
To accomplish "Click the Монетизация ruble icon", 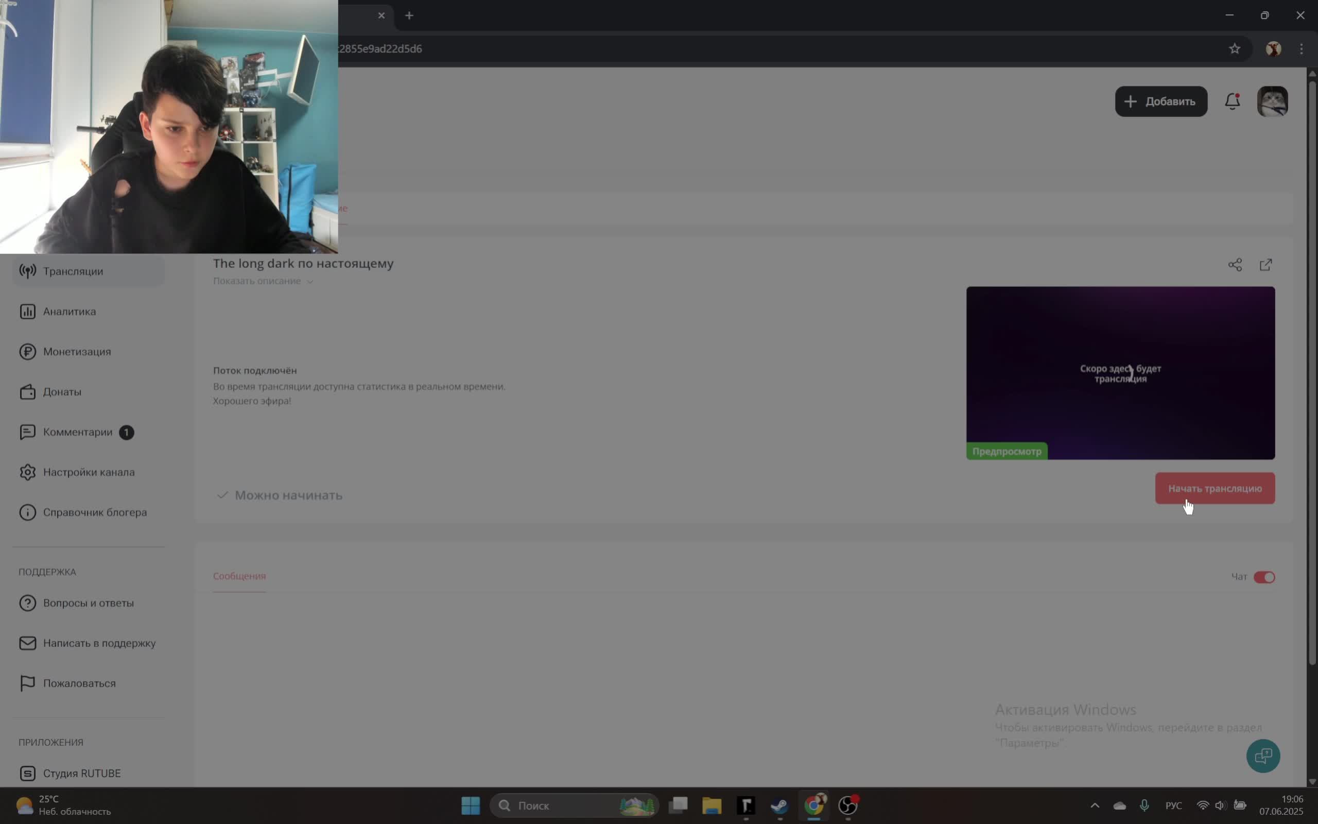I will pyautogui.click(x=27, y=352).
